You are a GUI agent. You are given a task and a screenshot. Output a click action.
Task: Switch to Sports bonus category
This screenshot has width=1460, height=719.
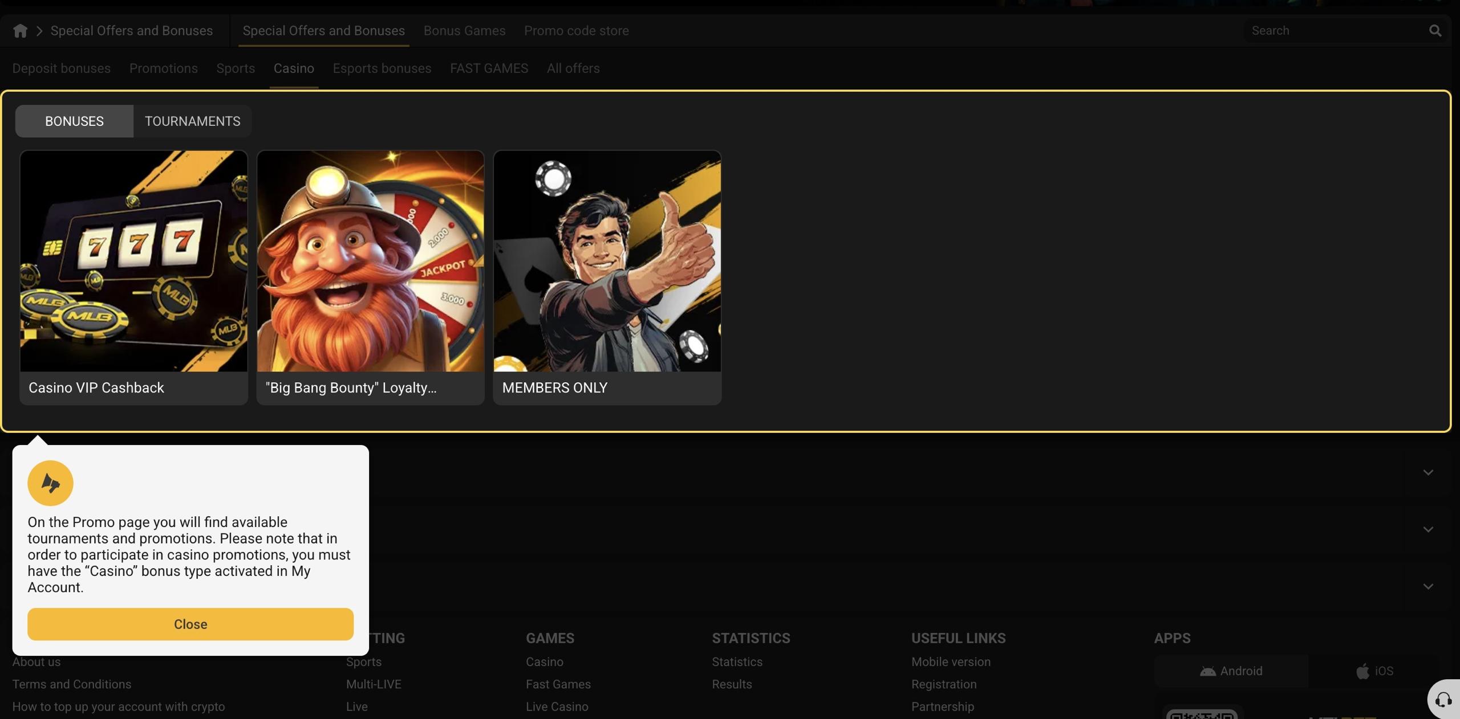[236, 68]
